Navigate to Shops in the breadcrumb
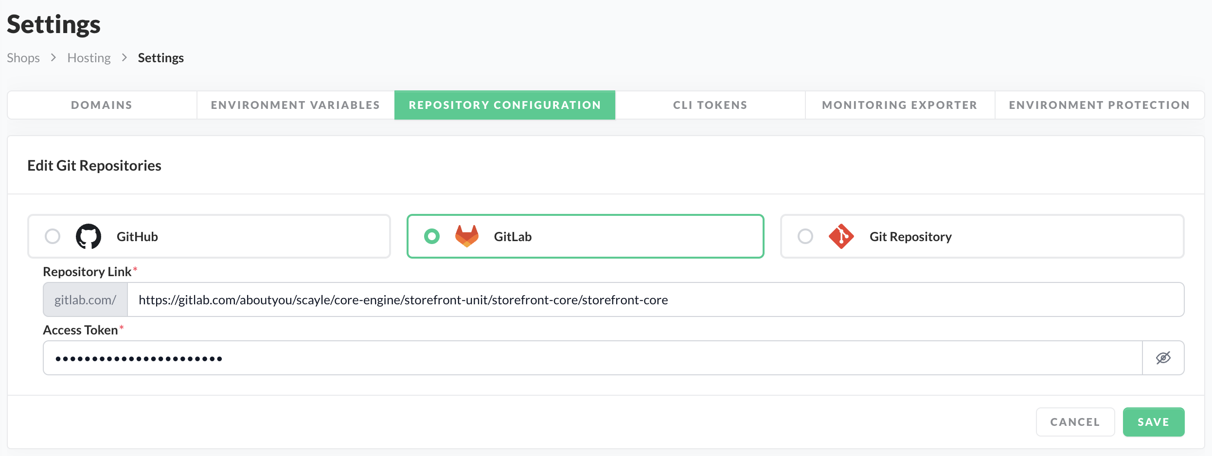Screen dimensions: 1212x456 23,58
